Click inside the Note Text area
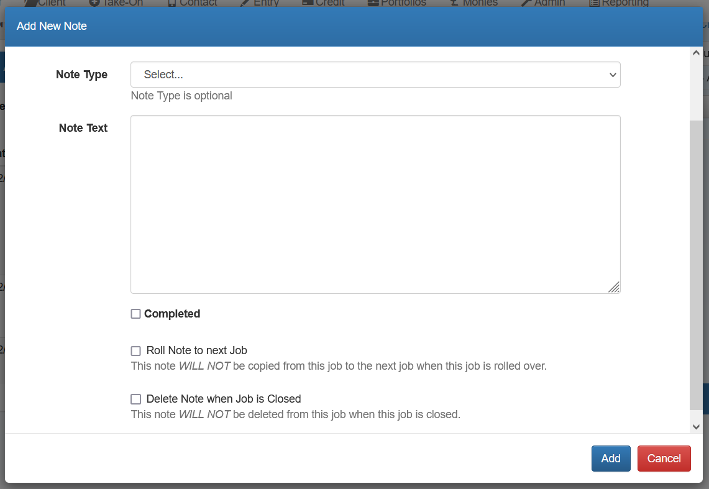Screen dimensions: 709x489 click(x=375, y=204)
